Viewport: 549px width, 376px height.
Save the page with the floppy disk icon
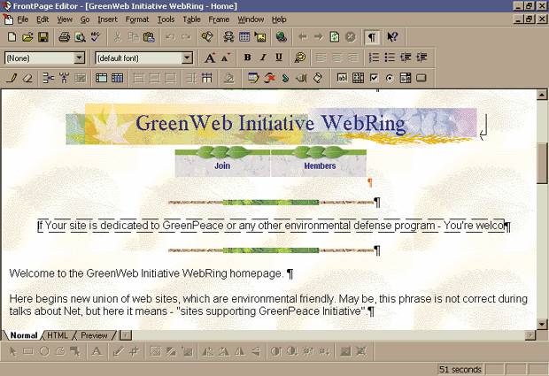pyautogui.click(x=43, y=37)
